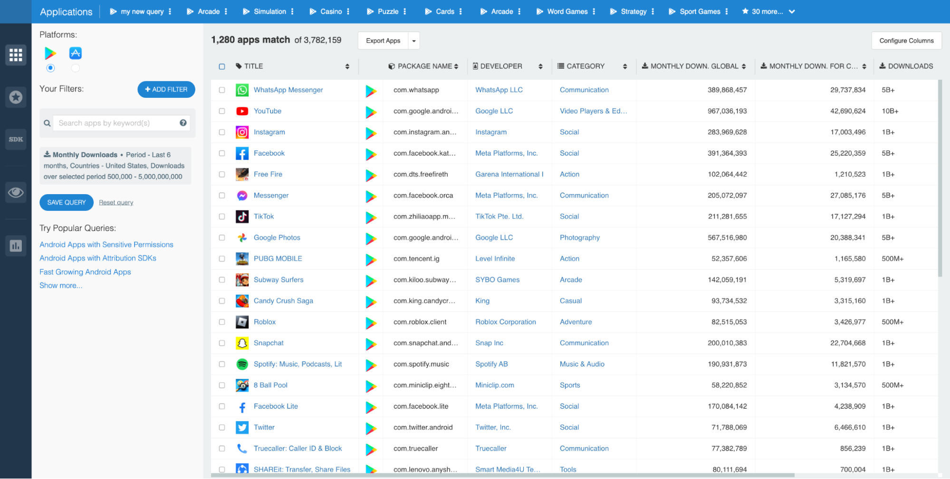Sort by the Title column arrows

tap(347, 66)
